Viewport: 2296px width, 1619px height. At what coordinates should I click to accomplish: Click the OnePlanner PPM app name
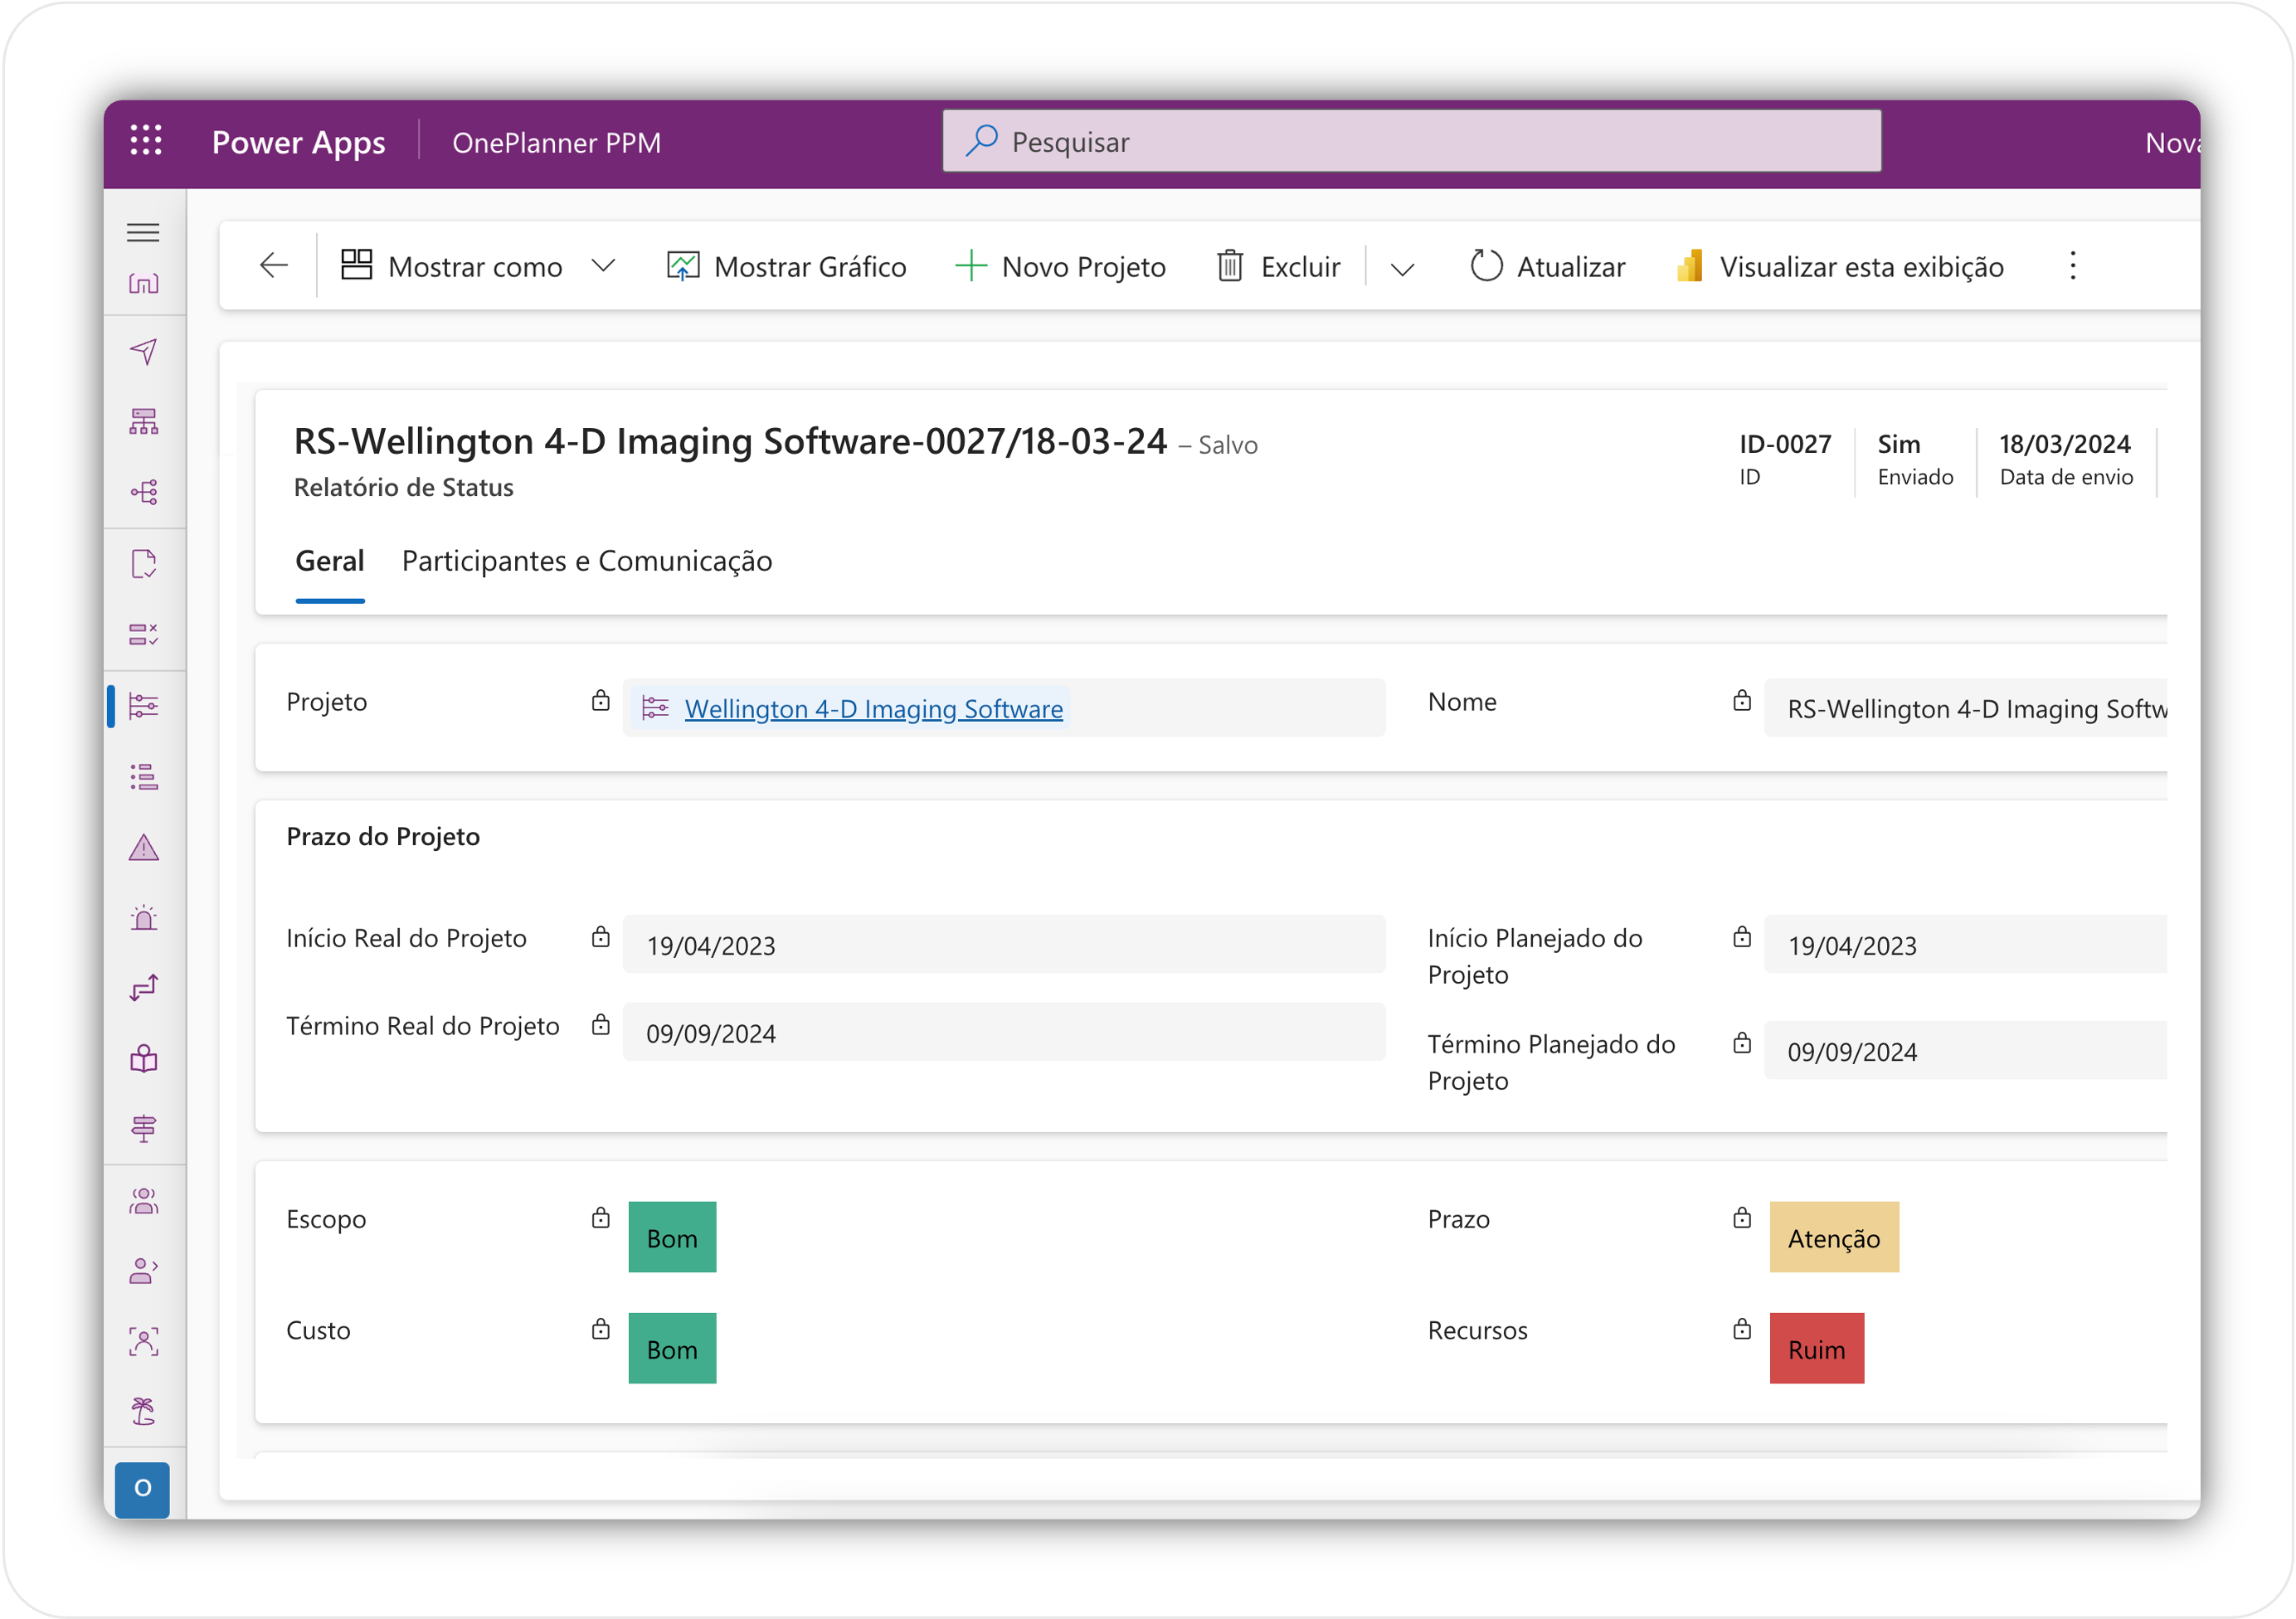pyautogui.click(x=556, y=142)
